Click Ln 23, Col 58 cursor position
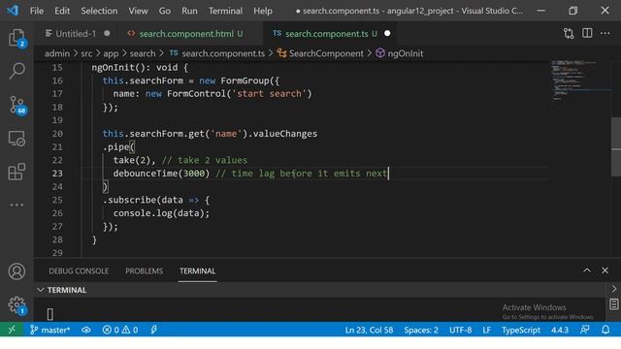This screenshot has height=349, width=621. click(x=369, y=330)
